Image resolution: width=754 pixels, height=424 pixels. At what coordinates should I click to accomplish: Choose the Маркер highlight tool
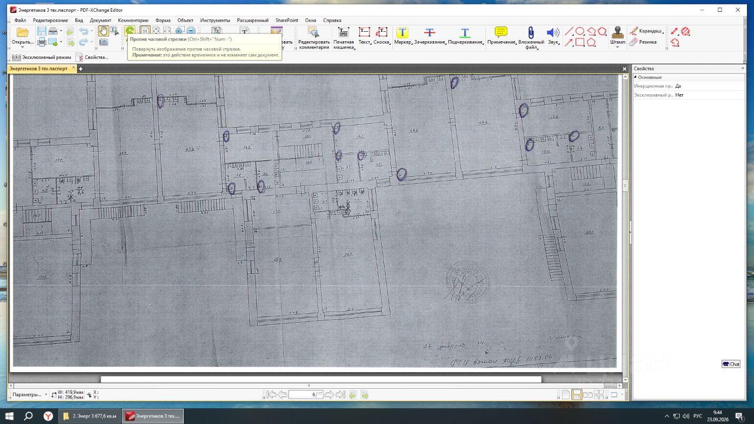coord(402,35)
